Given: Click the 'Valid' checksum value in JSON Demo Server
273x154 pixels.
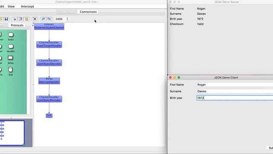Looking at the screenshot, I should point(200,24).
